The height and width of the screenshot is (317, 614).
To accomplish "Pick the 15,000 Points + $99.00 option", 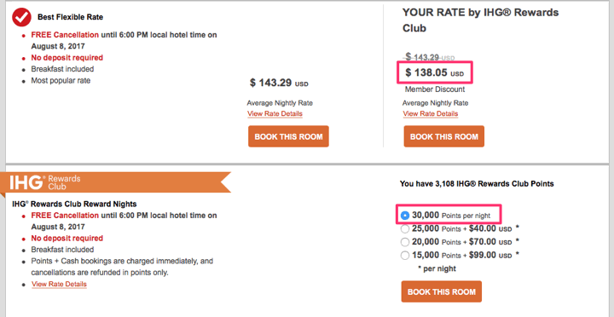I will click(405, 255).
